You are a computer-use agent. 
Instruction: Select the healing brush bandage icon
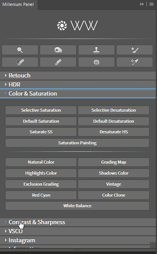click(x=58, y=62)
